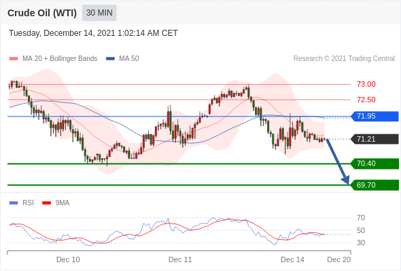Click the red MA 20 Bollinger Bands swatch

[14, 59]
